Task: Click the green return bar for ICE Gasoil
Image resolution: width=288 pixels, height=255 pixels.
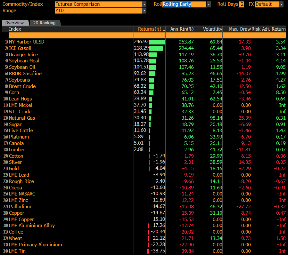Action: point(156,48)
